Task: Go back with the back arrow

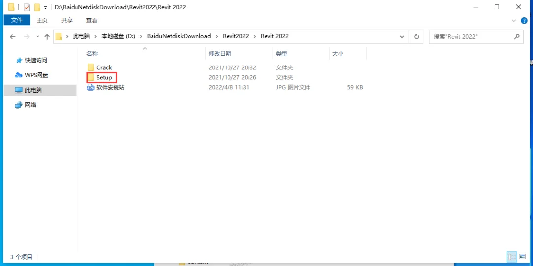Action: [12, 36]
